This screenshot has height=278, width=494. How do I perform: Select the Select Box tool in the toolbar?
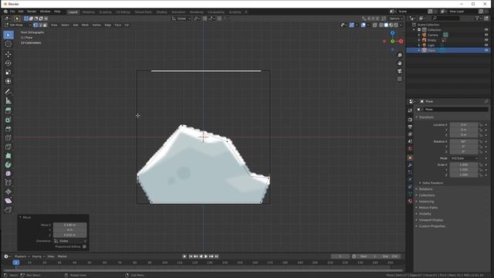pyautogui.click(x=8, y=35)
